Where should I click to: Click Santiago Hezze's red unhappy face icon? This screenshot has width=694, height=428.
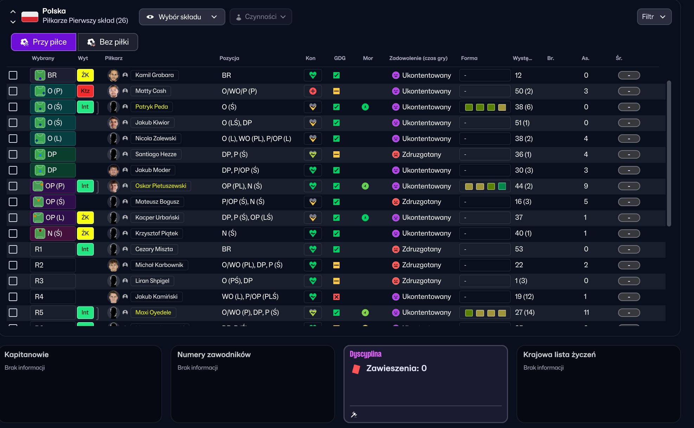(x=396, y=154)
